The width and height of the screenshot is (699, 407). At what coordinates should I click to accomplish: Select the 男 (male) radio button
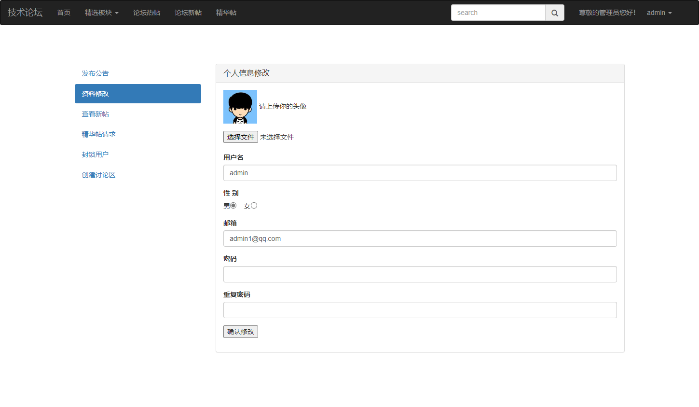233,206
